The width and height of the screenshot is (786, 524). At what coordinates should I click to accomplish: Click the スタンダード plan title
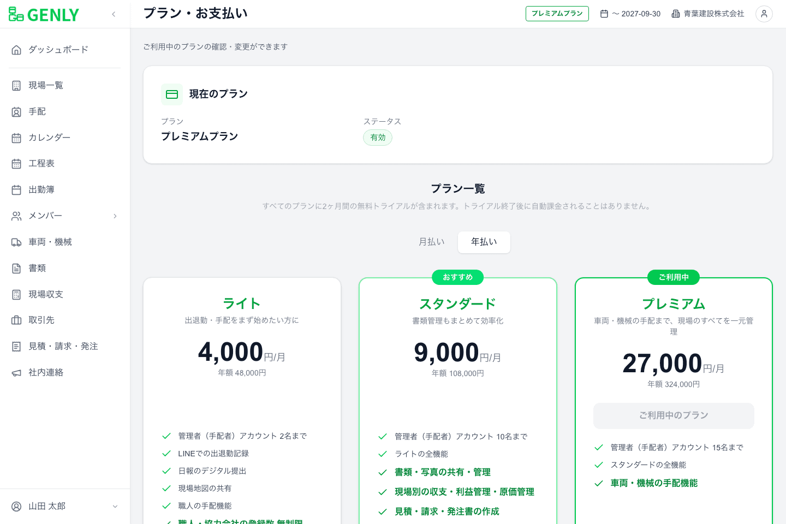coord(458,304)
